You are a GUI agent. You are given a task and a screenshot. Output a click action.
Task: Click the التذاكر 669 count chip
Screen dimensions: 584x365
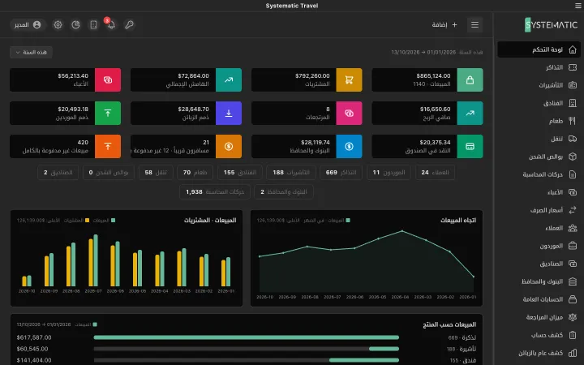click(341, 173)
